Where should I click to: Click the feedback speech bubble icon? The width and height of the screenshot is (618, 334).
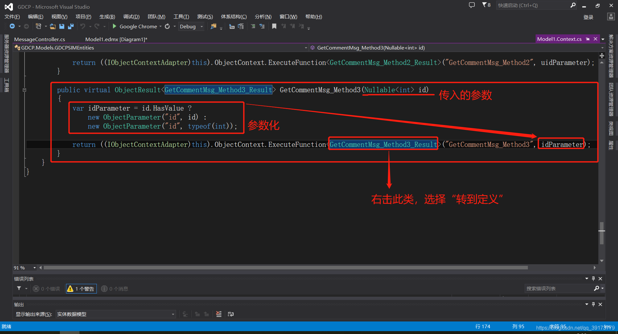pos(472,5)
